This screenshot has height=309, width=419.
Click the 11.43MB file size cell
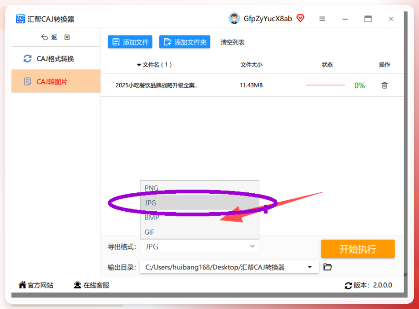pyautogui.click(x=251, y=85)
